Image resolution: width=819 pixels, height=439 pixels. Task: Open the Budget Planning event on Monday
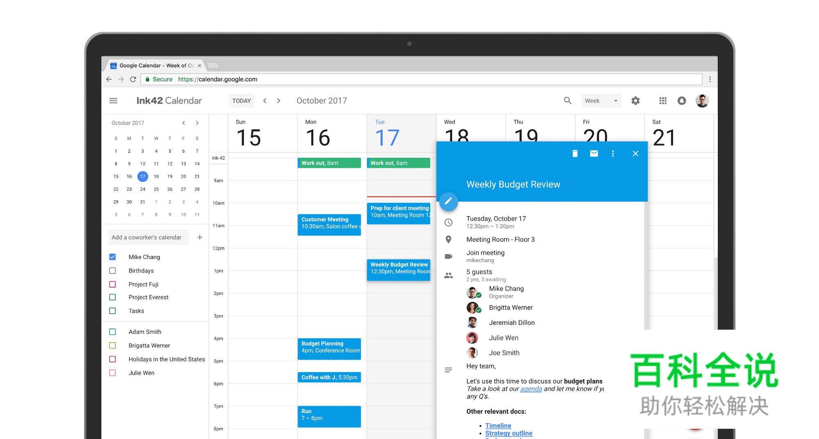click(329, 347)
